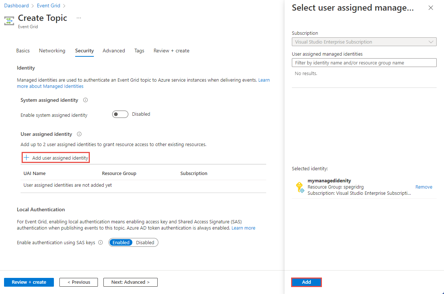Click the Next: Advanced button

pyautogui.click(x=130, y=282)
